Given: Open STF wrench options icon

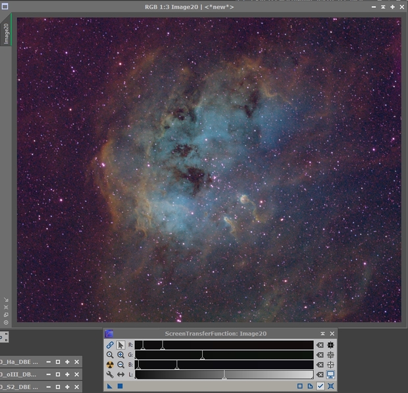Looking at the screenshot, I should click(110, 375).
